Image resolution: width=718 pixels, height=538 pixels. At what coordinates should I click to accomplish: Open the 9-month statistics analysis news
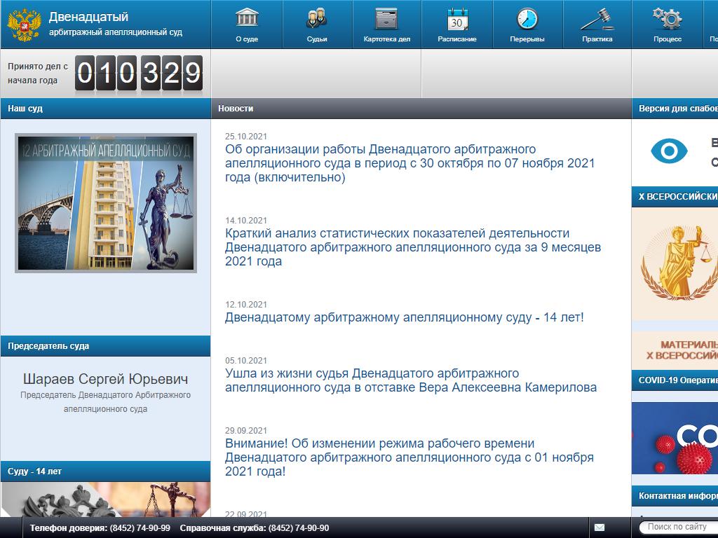412,247
